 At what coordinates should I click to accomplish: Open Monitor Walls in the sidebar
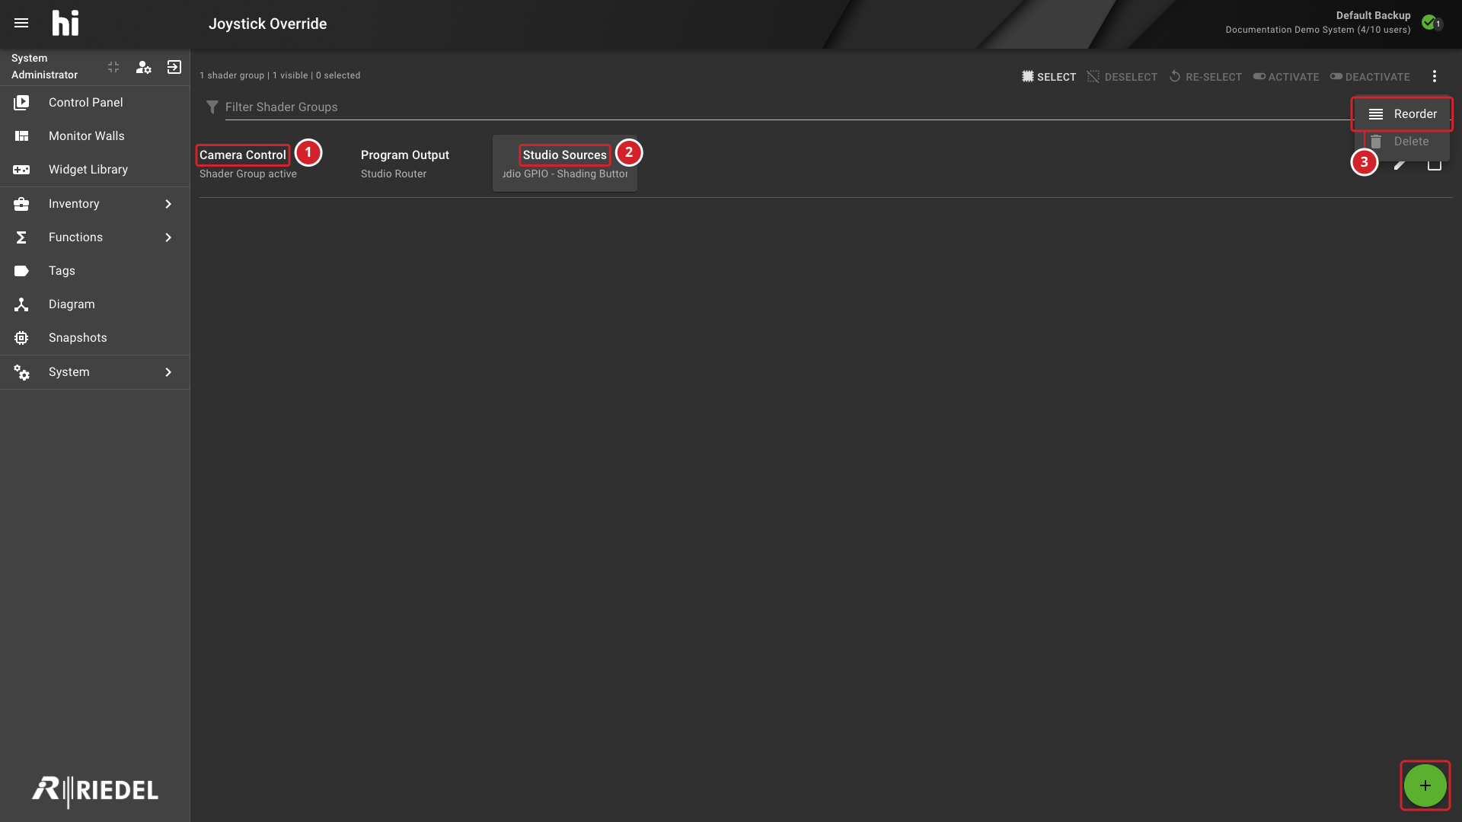pos(95,135)
